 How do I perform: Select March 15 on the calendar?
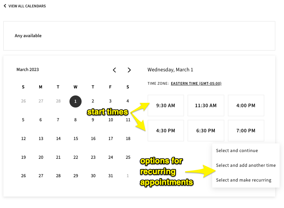[x=75, y=138]
